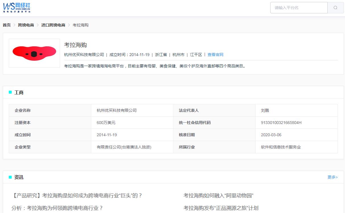Click the legal representative 刘鹏

pos(265,110)
